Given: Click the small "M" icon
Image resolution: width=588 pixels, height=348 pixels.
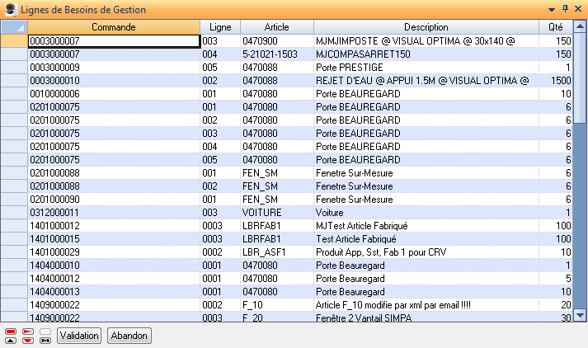Looking at the screenshot, I should [45, 340].
